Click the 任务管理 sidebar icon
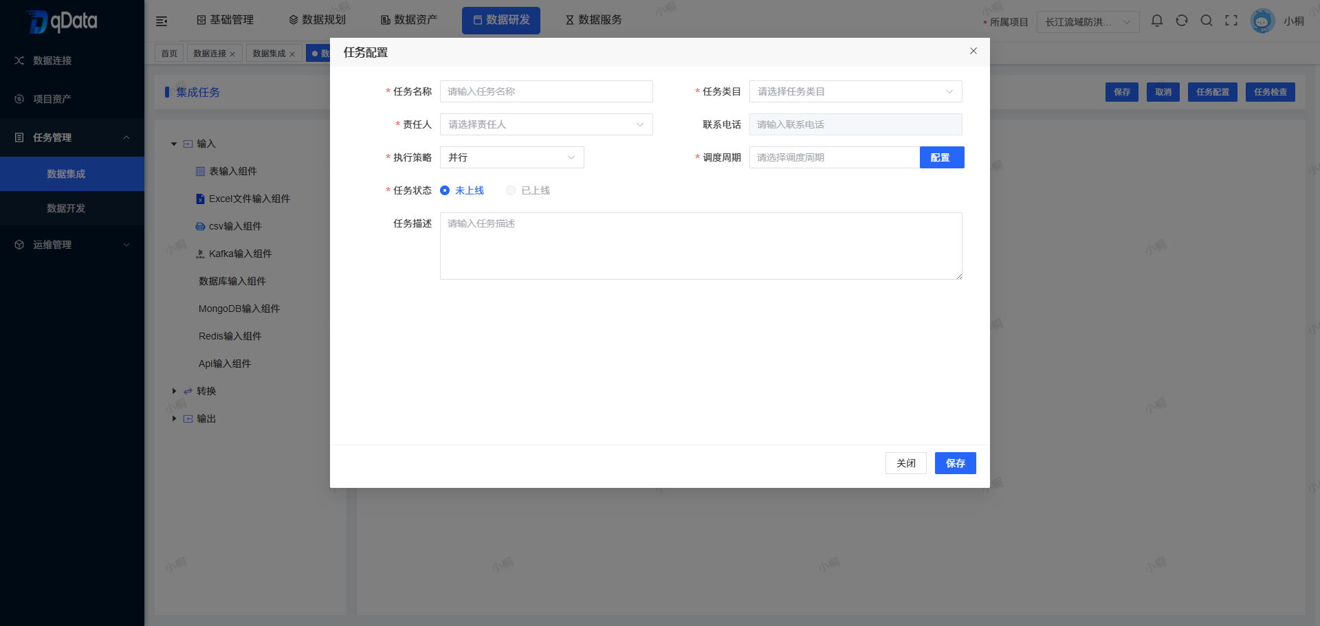The height and width of the screenshot is (626, 1320). point(19,137)
